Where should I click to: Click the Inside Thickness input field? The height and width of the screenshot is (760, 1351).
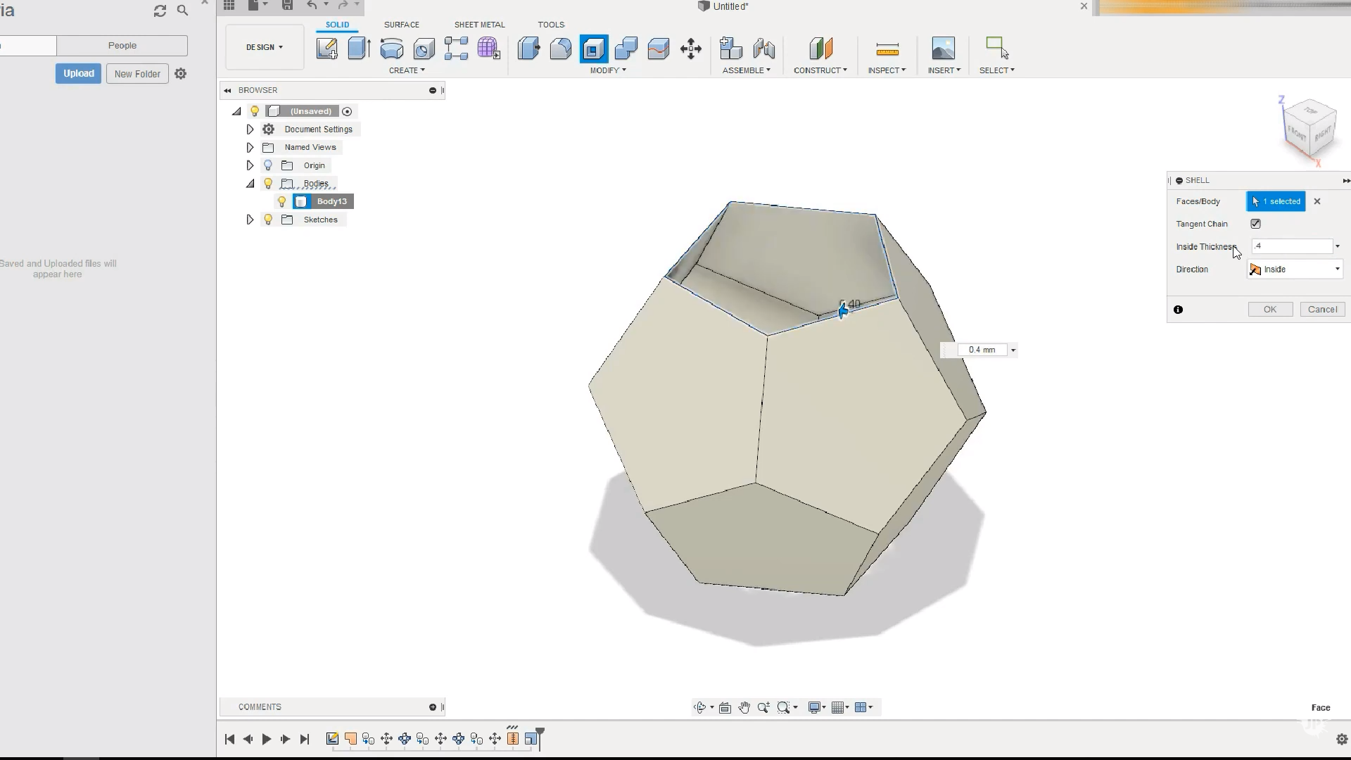[1291, 246]
